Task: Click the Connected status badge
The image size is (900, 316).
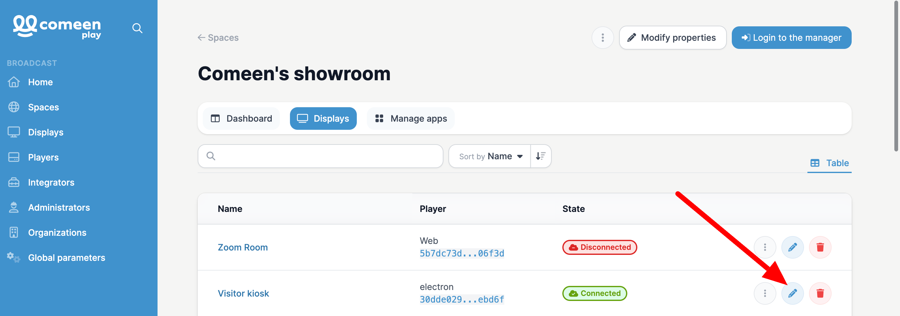Action: [x=595, y=293]
